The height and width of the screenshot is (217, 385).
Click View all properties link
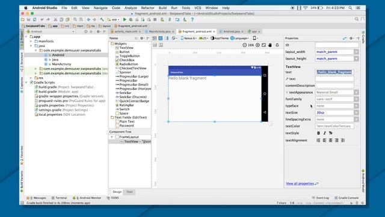300,183
